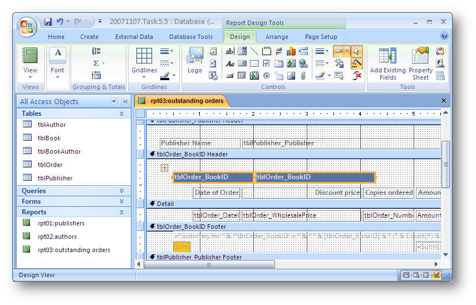Screen dimensions: 476x305
Task: Save using the quick access toolbar icon
Action: click(48, 22)
